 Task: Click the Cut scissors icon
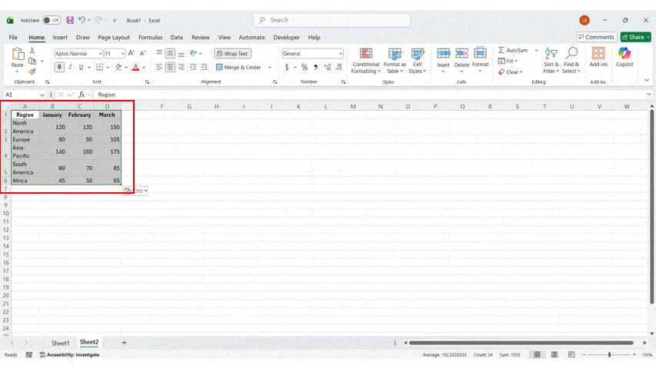click(32, 51)
